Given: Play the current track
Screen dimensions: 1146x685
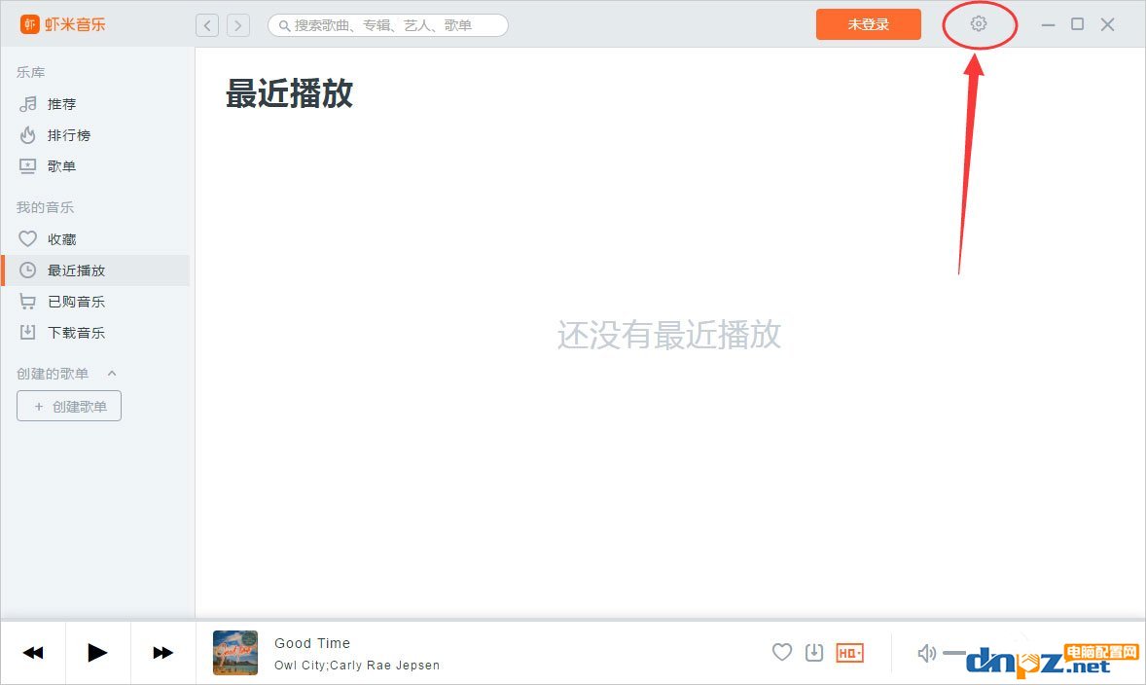Looking at the screenshot, I should pos(97,652).
